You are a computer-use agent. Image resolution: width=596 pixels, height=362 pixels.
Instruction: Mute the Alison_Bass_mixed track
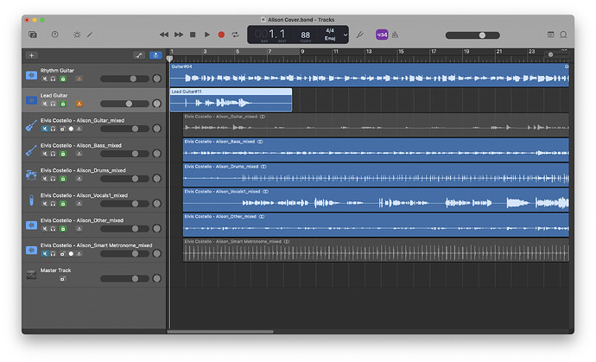coord(45,154)
